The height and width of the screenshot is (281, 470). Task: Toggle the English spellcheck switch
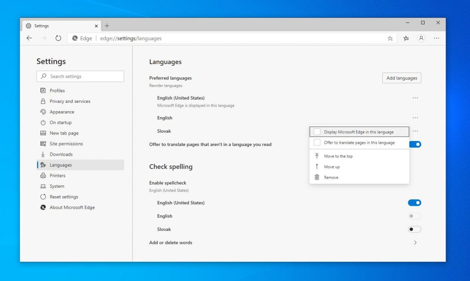coord(414,216)
